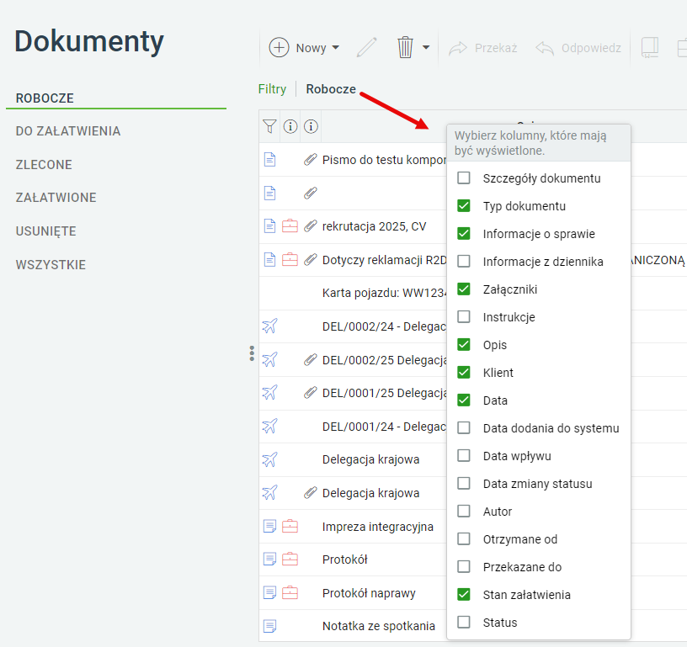Enable the Autor column checkbox
The image size is (687, 647).
464,511
